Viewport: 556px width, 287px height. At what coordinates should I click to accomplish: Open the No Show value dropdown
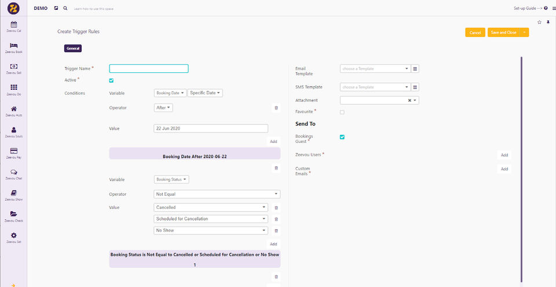[x=211, y=230]
